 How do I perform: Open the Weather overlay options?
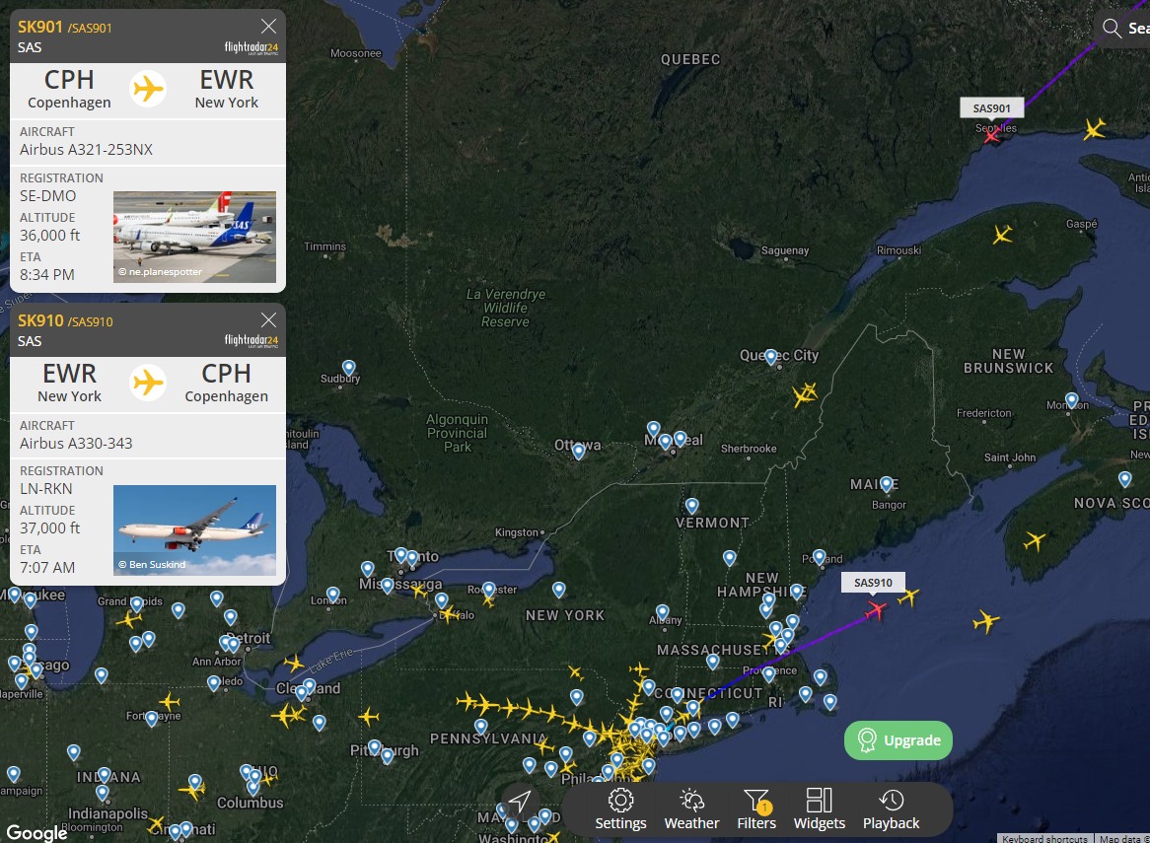pos(691,809)
